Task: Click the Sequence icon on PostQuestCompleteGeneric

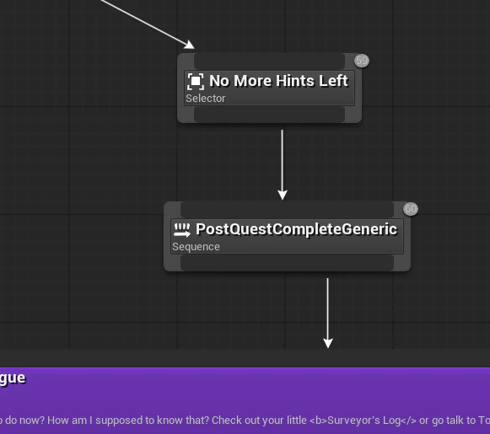Action: click(x=182, y=230)
